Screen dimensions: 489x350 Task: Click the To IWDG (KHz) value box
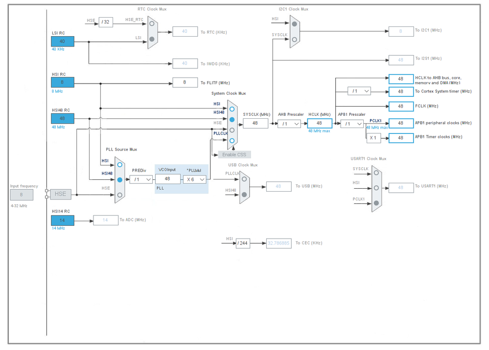point(185,64)
